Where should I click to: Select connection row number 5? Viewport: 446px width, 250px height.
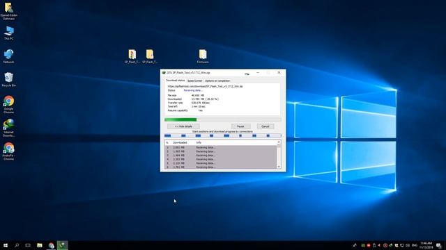point(221,163)
